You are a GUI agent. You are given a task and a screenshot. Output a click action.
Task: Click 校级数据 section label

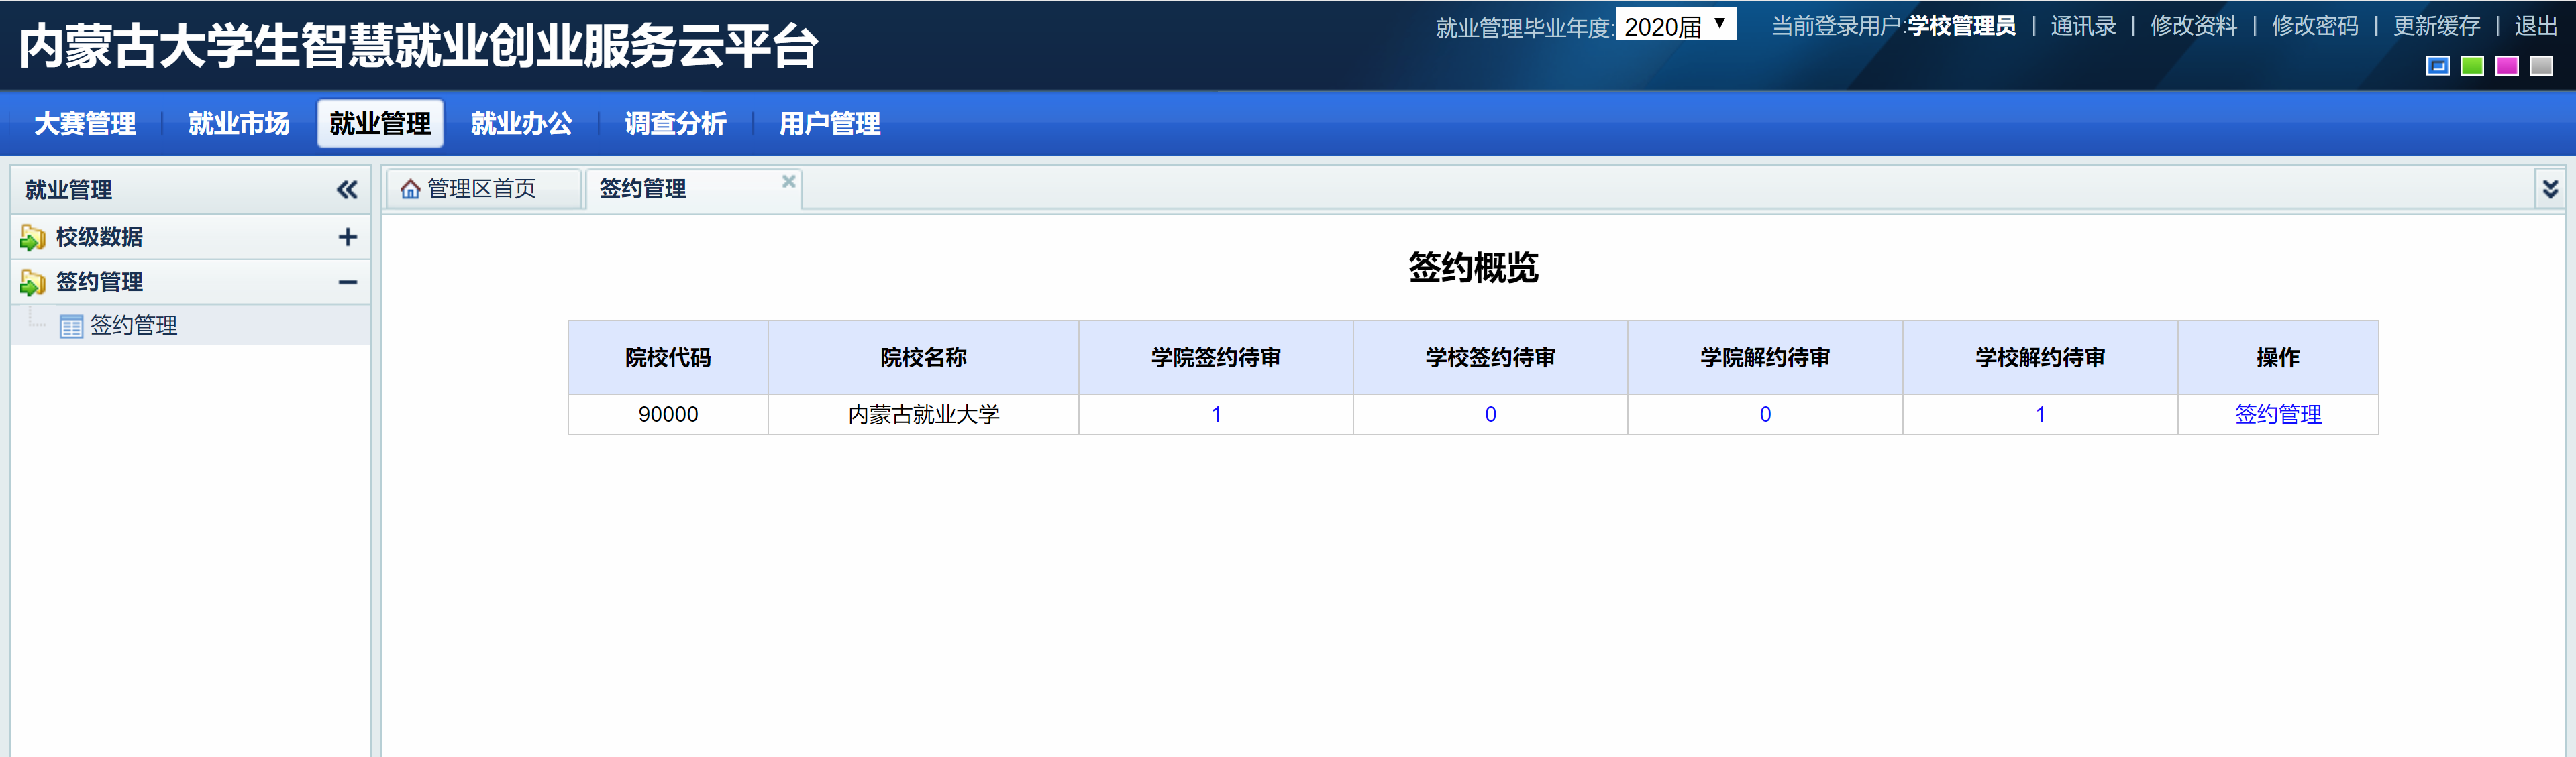tap(99, 237)
